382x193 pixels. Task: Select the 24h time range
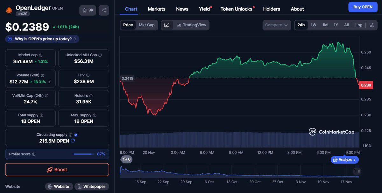coord(301,25)
